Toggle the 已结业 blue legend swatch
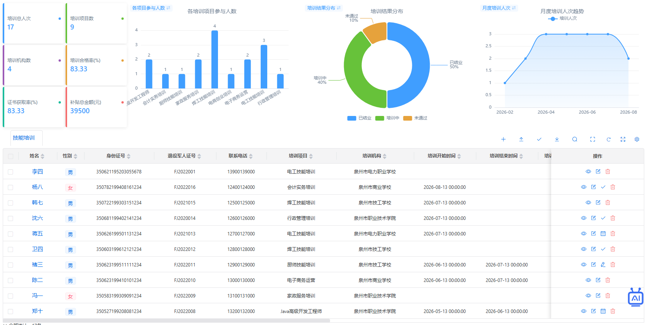Image resolution: width=645 pixels, height=325 pixels. pyautogui.click(x=352, y=118)
